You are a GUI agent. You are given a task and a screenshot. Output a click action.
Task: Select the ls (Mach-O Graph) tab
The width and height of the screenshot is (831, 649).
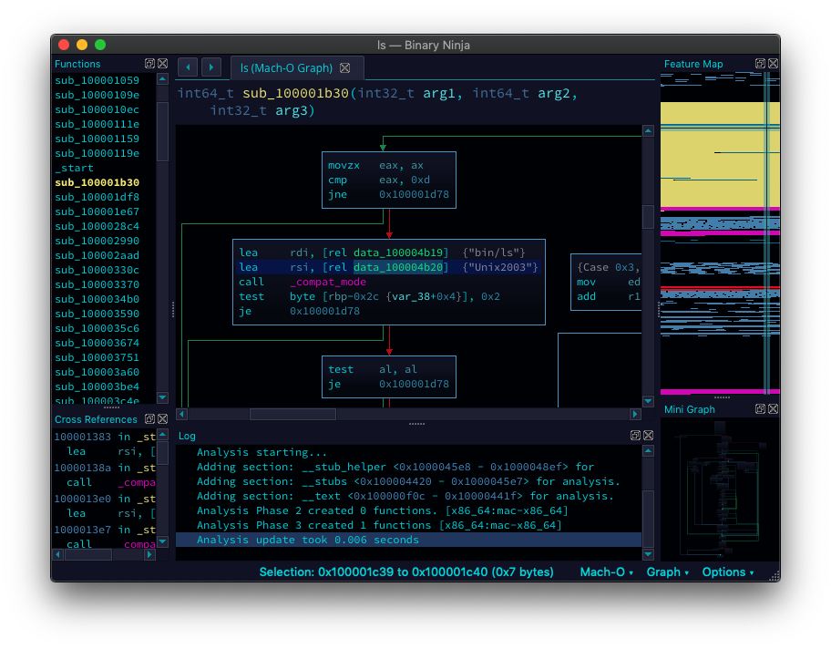(x=287, y=68)
